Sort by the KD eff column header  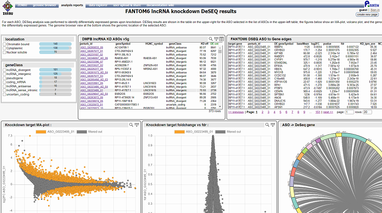click(205, 44)
